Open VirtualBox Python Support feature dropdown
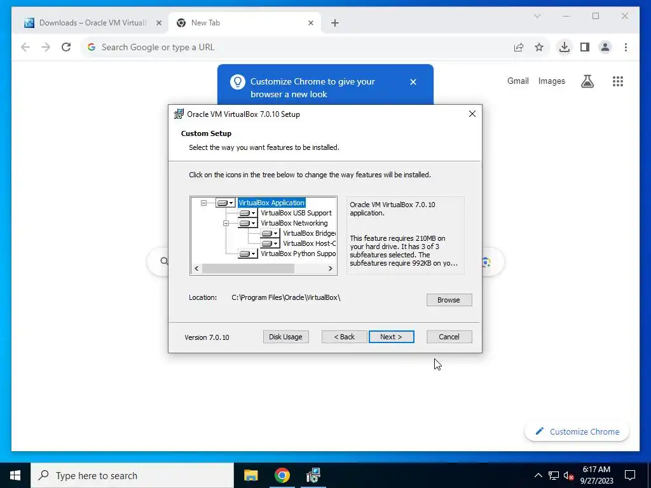 (x=248, y=254)
